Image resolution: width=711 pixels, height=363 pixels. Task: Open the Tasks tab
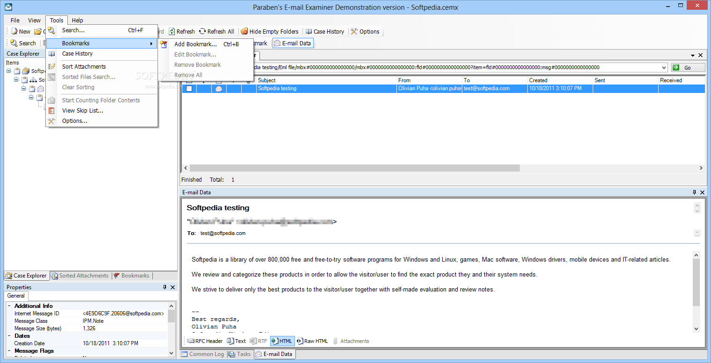pyautogui.click(x=240, y=354)
